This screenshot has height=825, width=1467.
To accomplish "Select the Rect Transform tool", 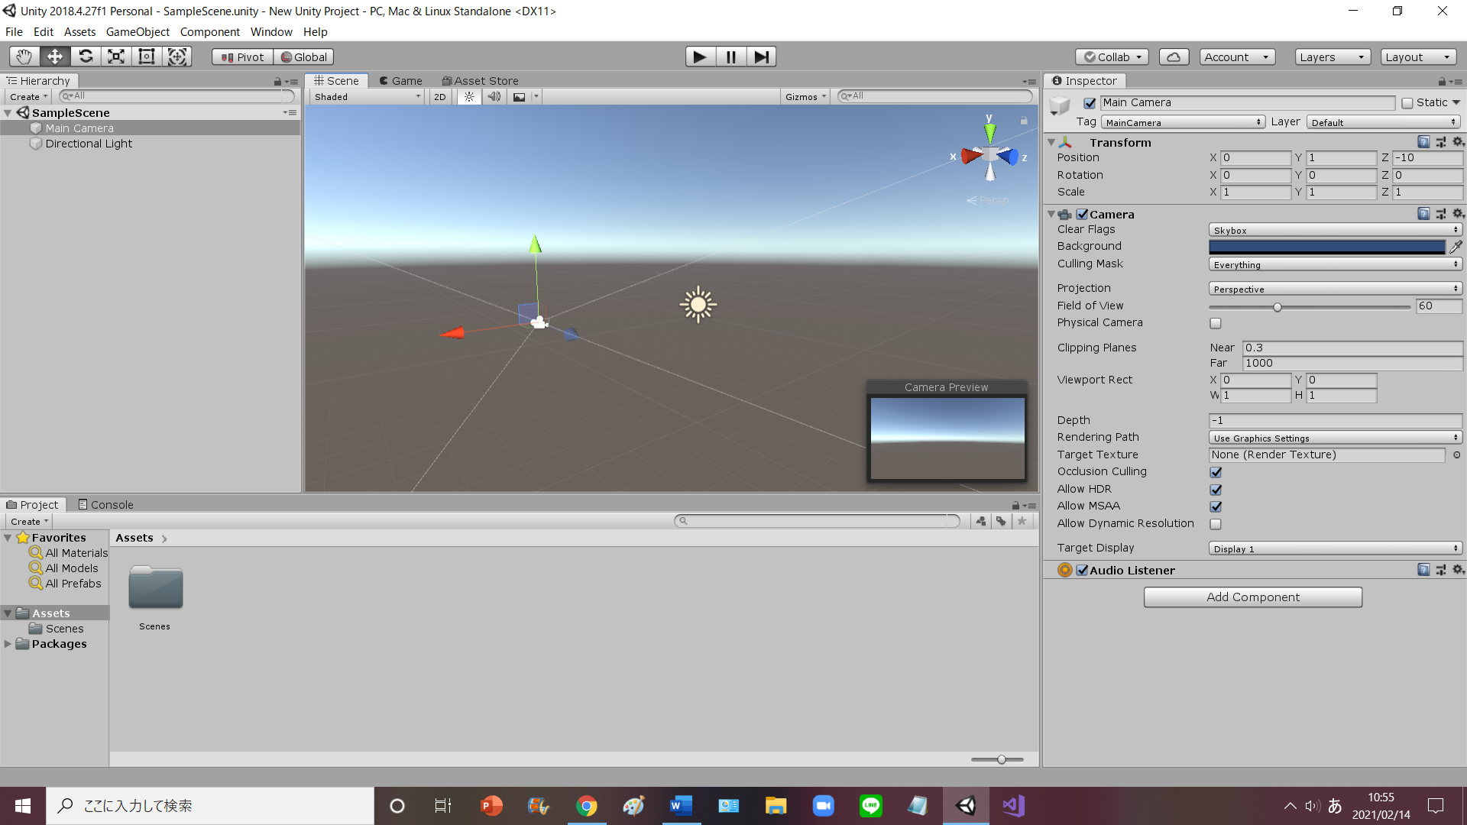I will (147, 57).
